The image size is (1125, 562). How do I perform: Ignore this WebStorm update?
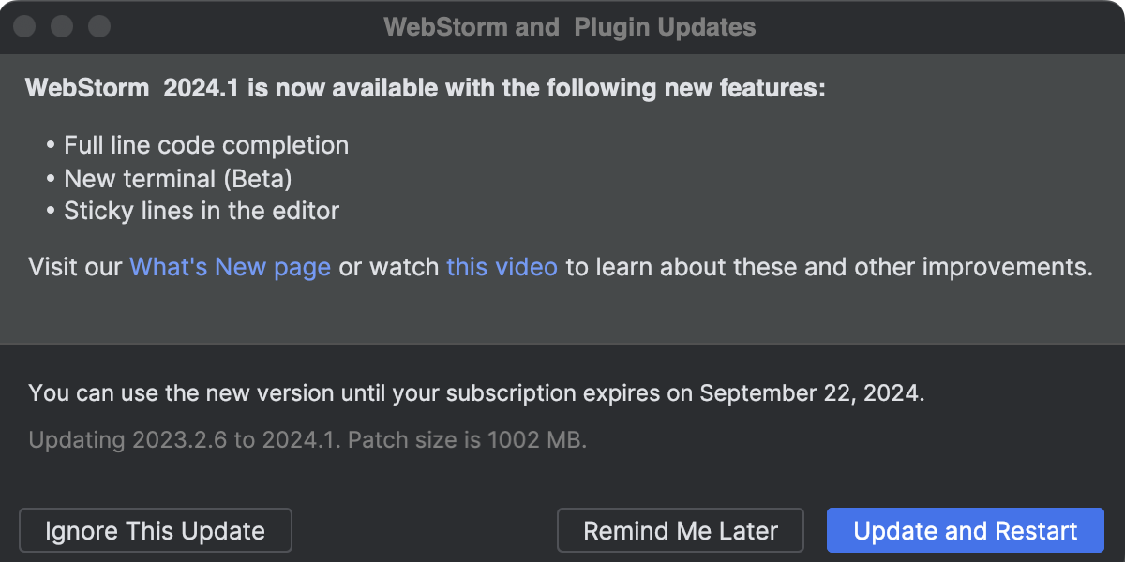[155, 530]
